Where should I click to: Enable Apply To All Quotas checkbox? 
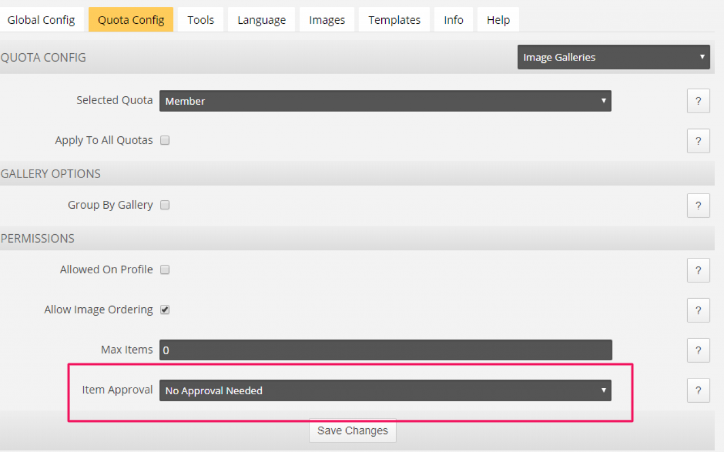point(165,140)
